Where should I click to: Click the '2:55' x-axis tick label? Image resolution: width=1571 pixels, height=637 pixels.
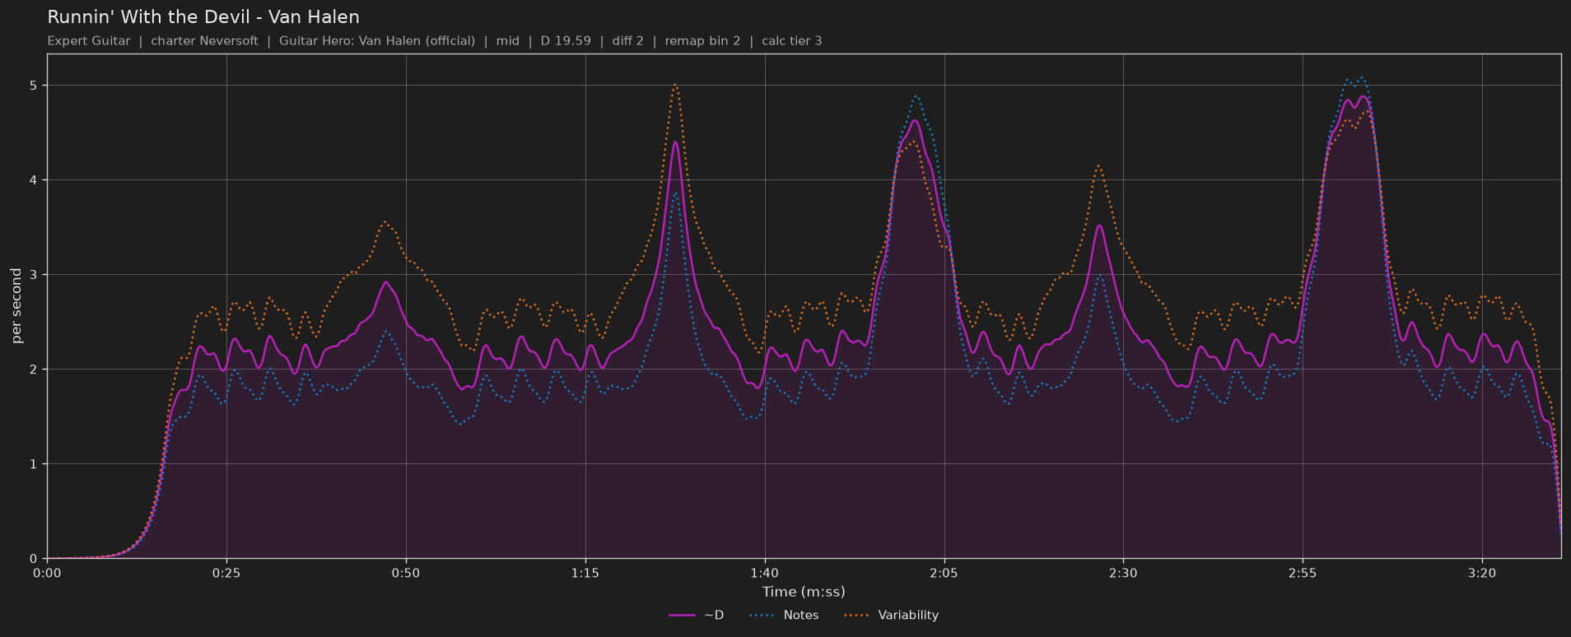click(x=1303, y=573)
